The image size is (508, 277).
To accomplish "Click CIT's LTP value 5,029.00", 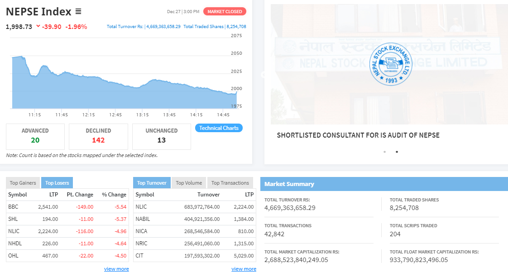I will click(x=244, y=256).
